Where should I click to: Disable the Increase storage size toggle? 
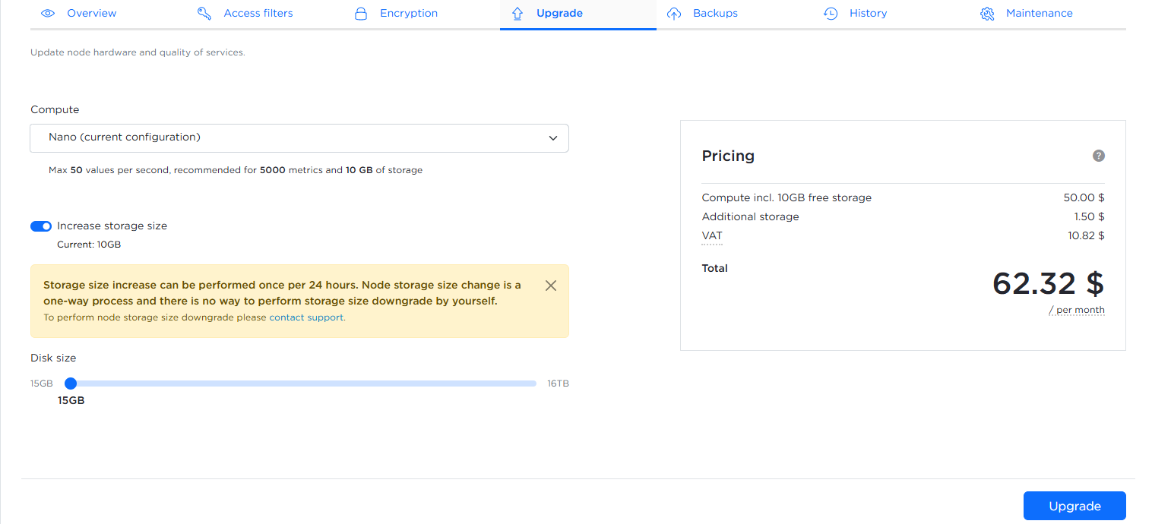41,226
